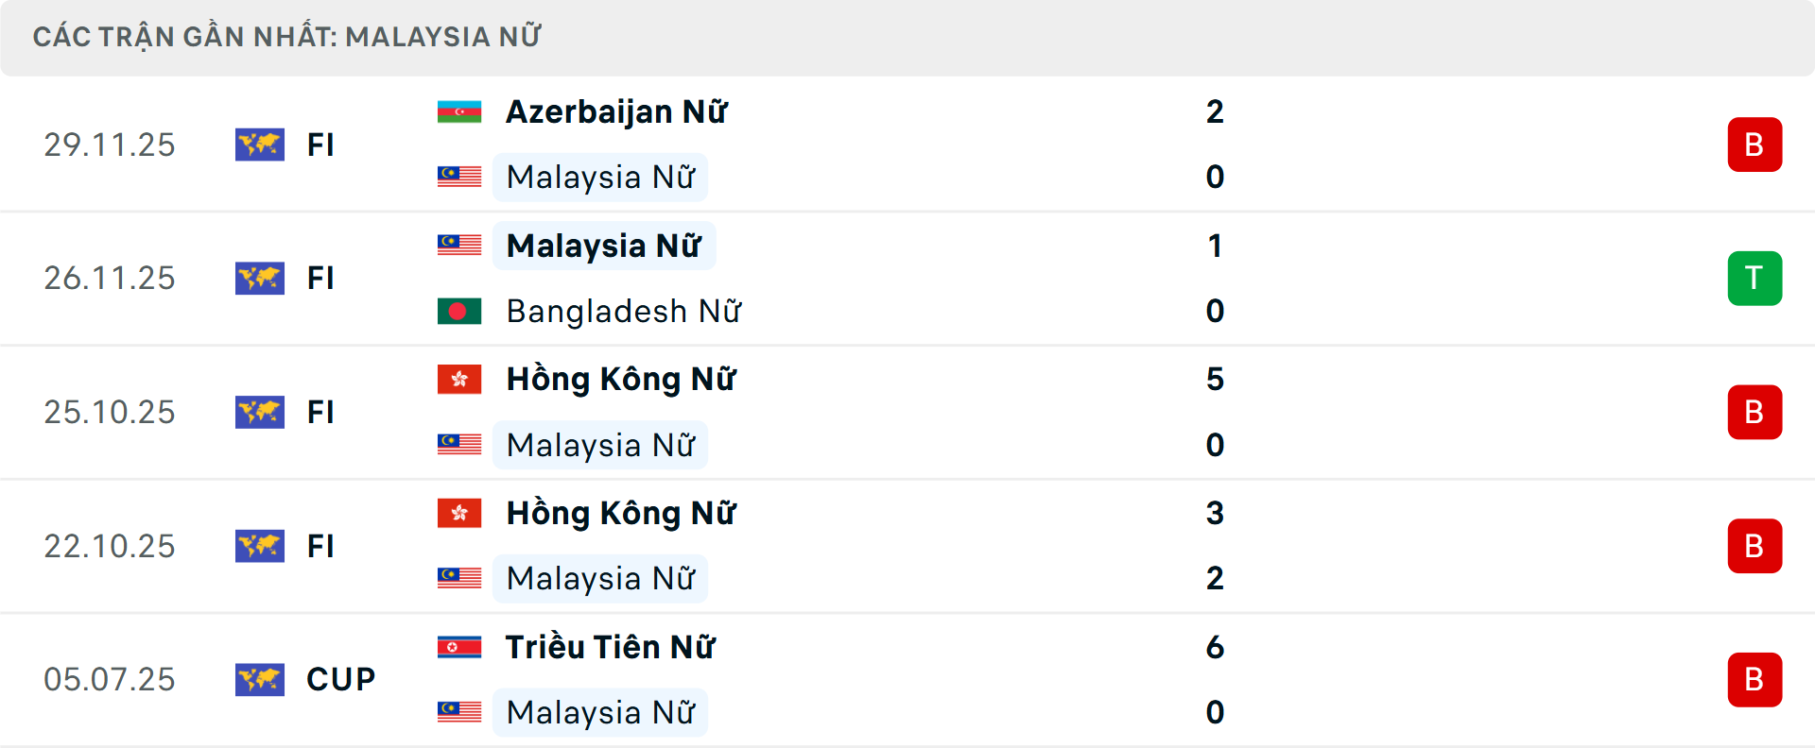1815x748 pixels.
Task: Select the FI label in the 26.11.25 row
Action: click(320, 278)
